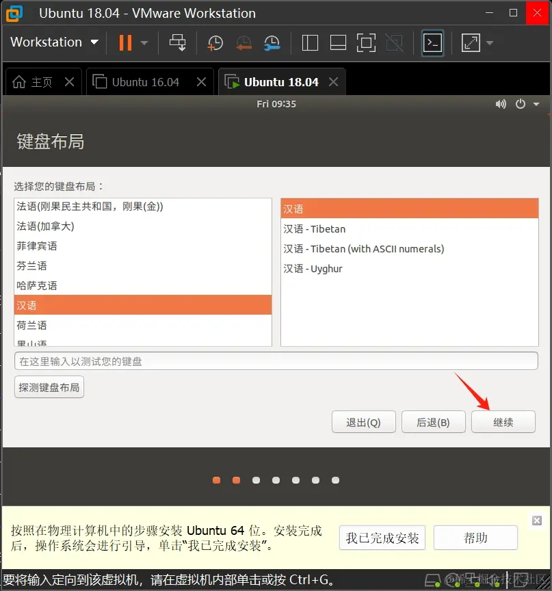Close the 主页 tab
Screen dimensions: 552x591
coord(69,82)
